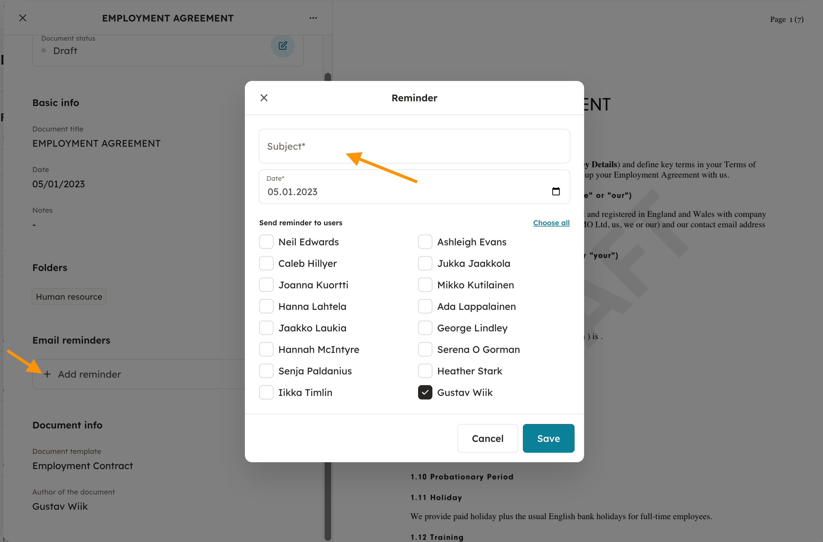The width and height of the screenshot is (823, 542).
Task: Save the reminder
Action: coord(548,438)
